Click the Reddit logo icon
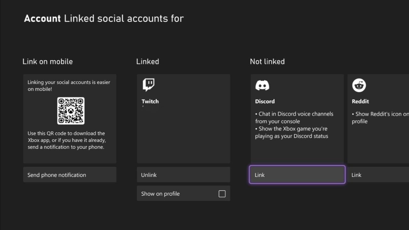The height and width of the screenshot is (230, 409). [x=359, y=85]
